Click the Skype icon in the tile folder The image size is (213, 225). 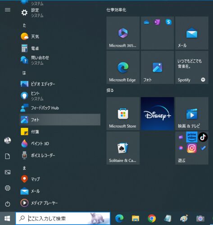168,22
